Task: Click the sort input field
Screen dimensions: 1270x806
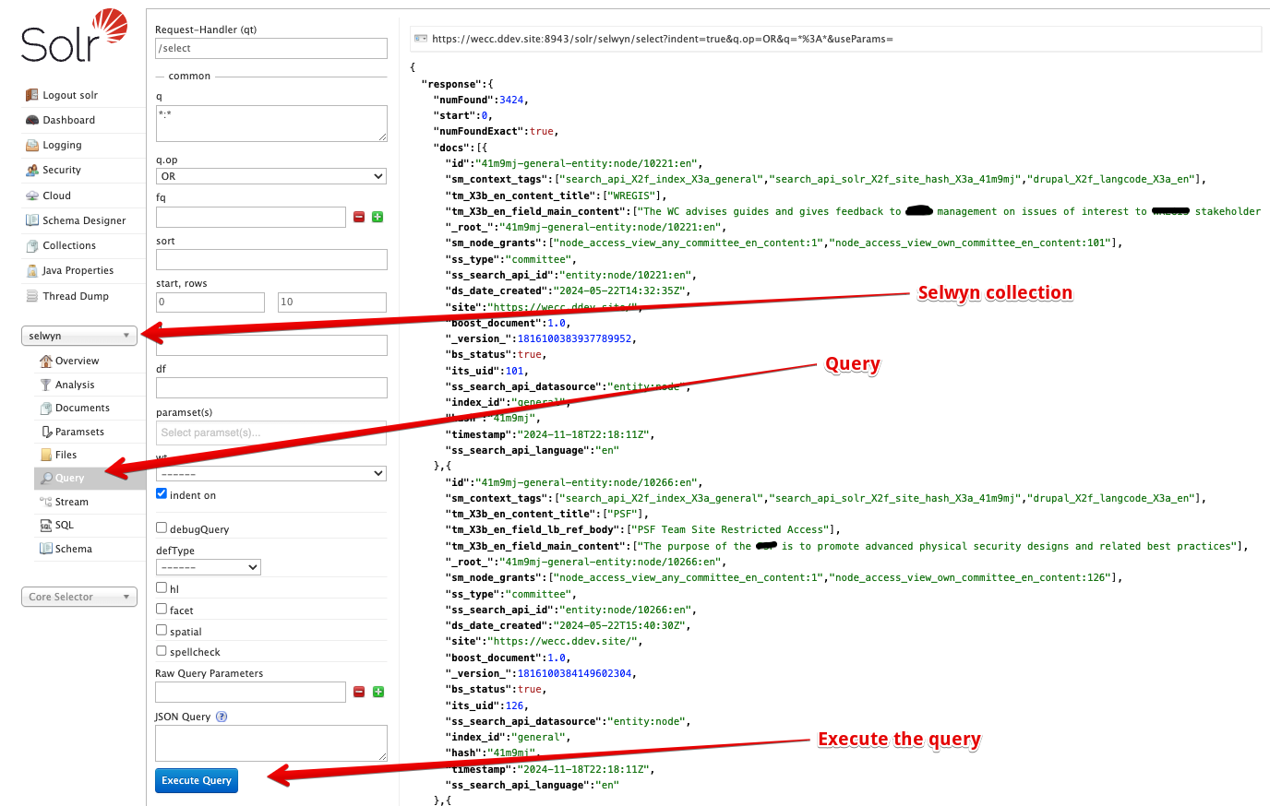Action: pyautogui.click(x=271, y=259)
